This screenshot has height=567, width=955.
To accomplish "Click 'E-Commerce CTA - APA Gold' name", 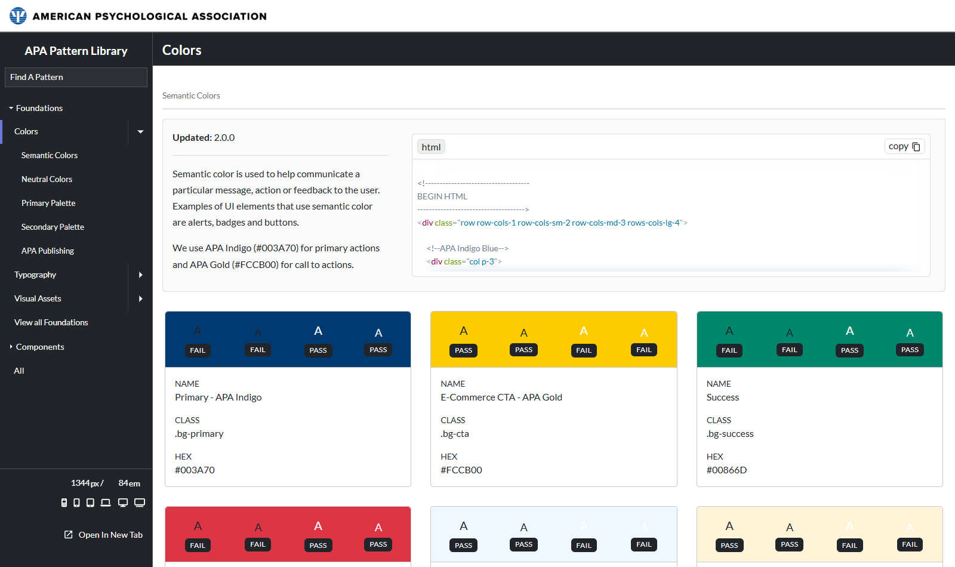I will [501, 397].
